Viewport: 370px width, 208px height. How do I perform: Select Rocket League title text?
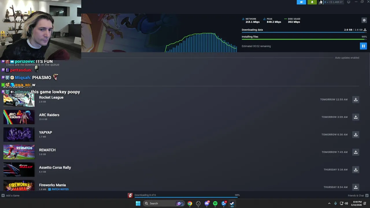click(x=51, y=97)
